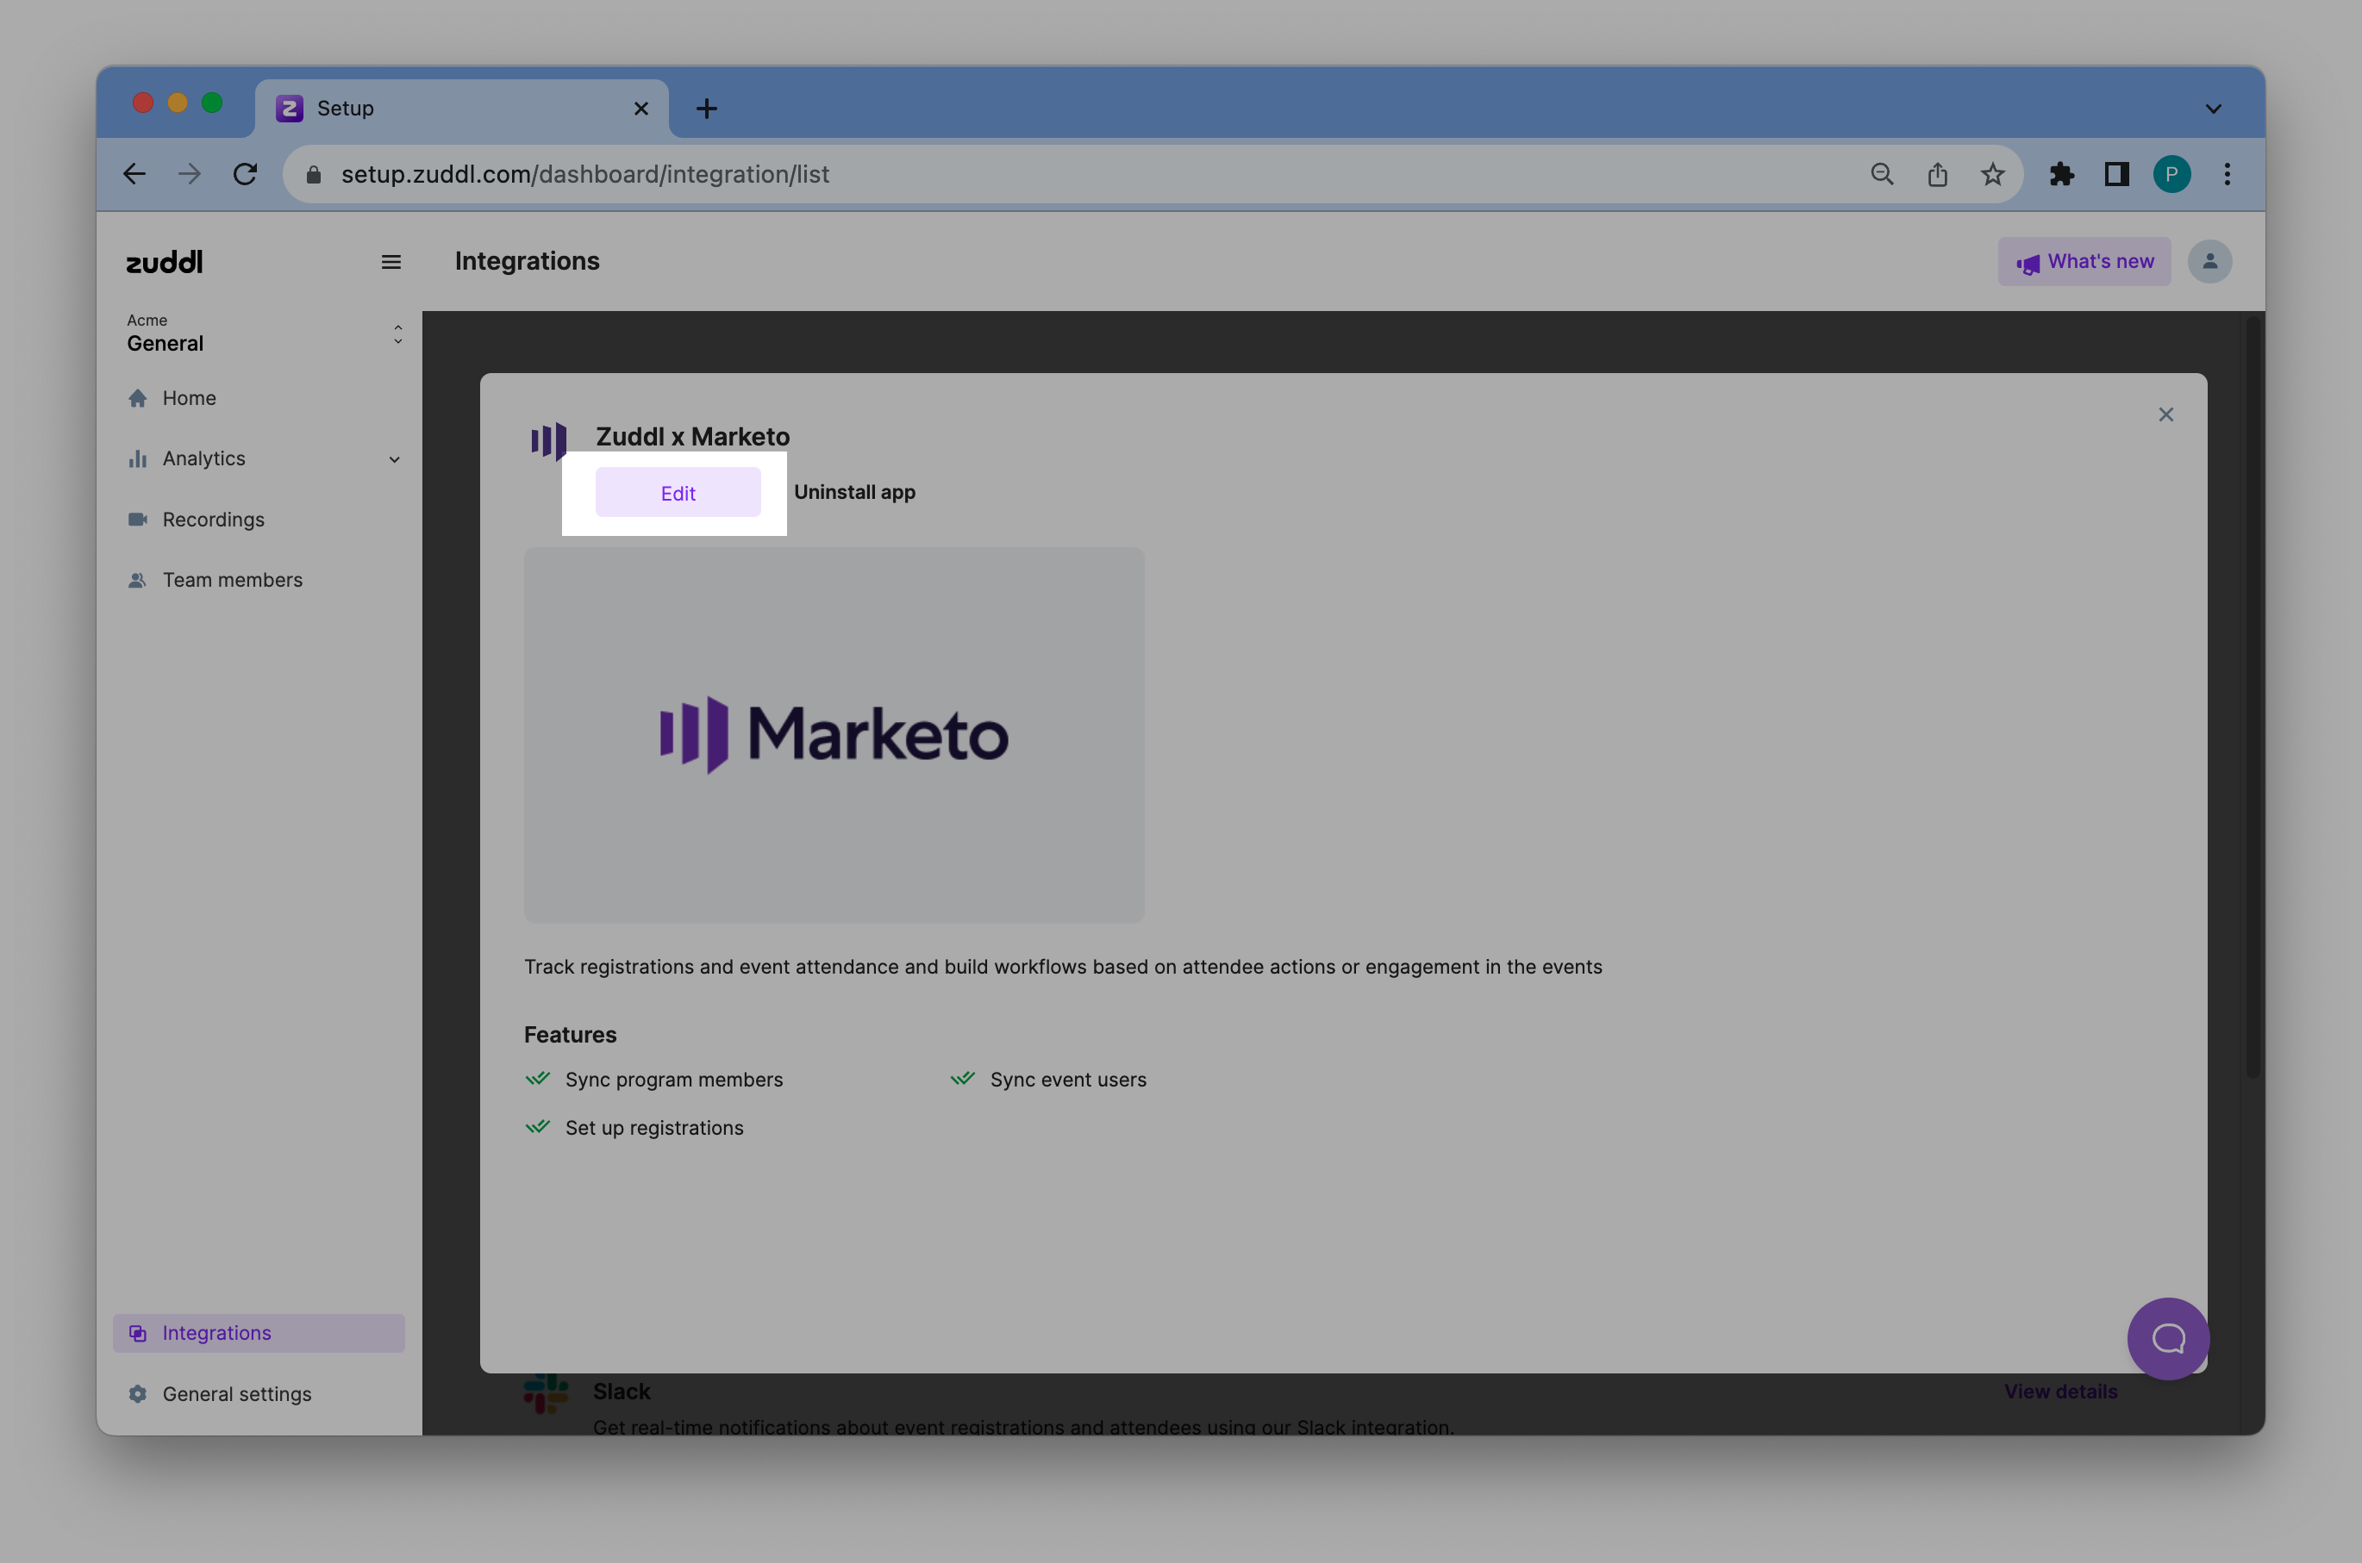This screenshot has height=1563, width=2362.
Task: Share this page via share icon
Action: click(1937, 174)
